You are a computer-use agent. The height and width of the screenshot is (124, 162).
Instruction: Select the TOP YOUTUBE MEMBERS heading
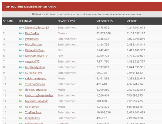(x=30, y=7)
